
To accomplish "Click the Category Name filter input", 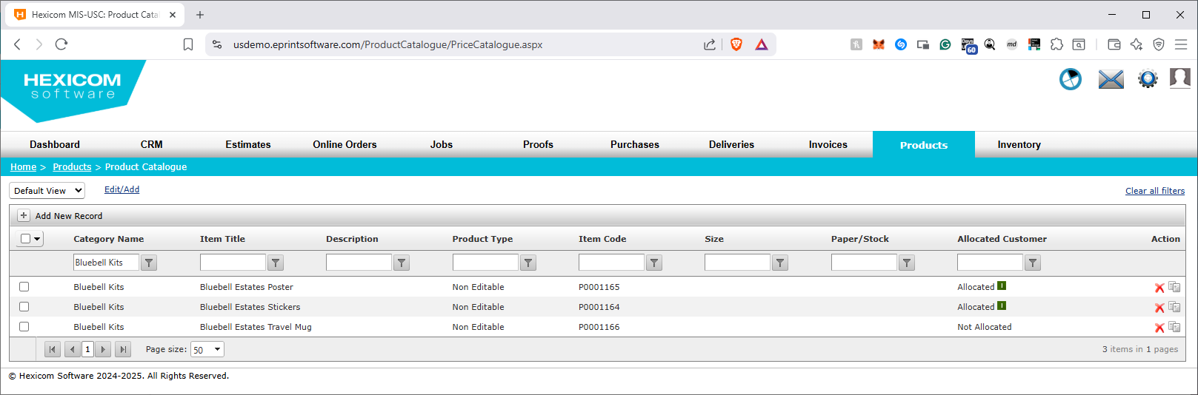I will tap(106, 263).
